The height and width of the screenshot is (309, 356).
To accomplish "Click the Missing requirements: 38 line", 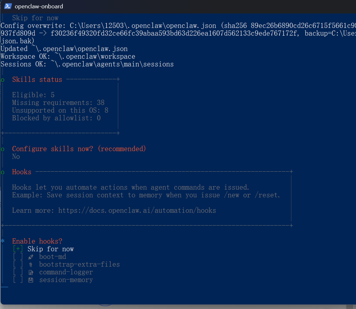I will (x=58, y=103).
